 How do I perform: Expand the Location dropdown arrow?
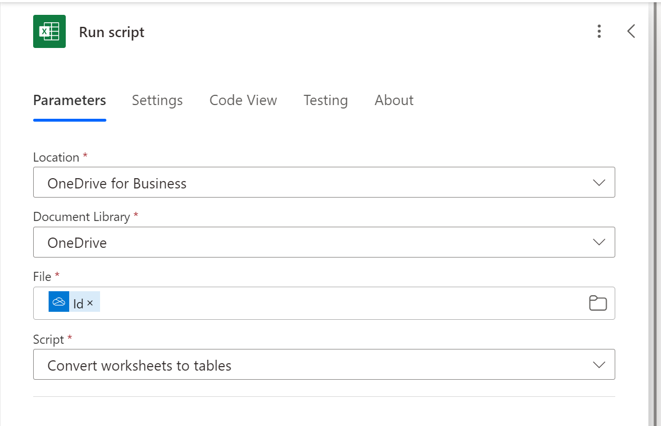[599, 183]
